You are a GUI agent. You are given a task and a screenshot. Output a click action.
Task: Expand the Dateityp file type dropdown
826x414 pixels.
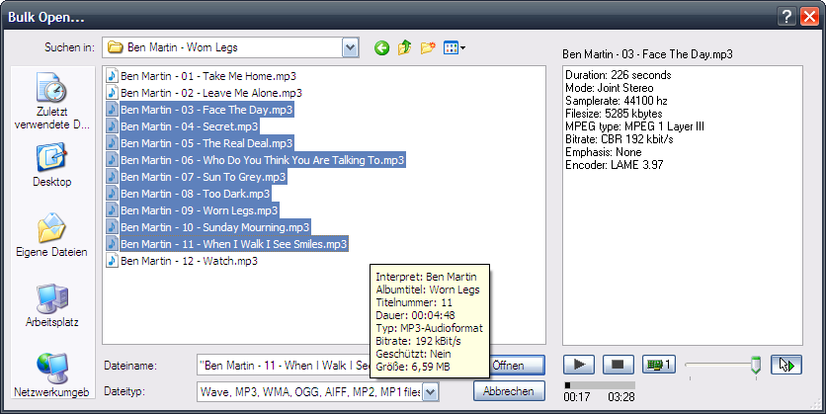(431, 391)
